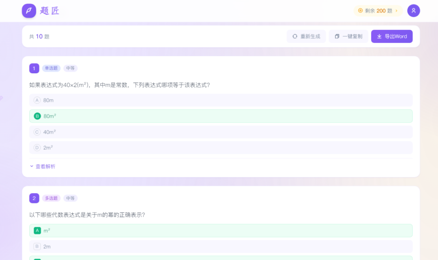Select option D 2m² in question 1
The height and width of the screenshot is (260, 438).
point(221,147)
